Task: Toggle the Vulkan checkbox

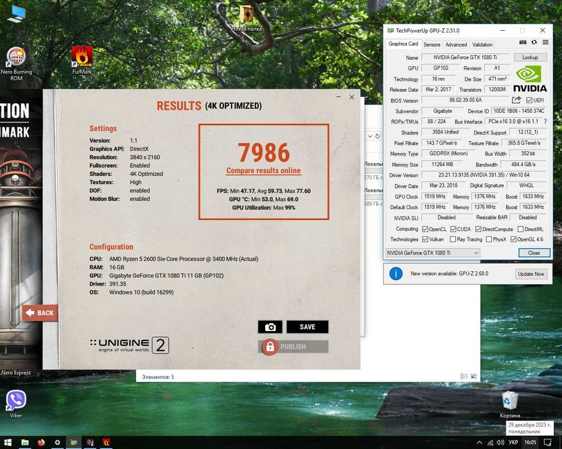Action: pyautogui.click(x=425, y=239)
